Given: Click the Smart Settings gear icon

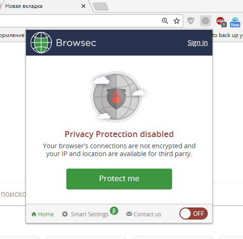Looking at the screenshot, I should (x=65, y=214).
